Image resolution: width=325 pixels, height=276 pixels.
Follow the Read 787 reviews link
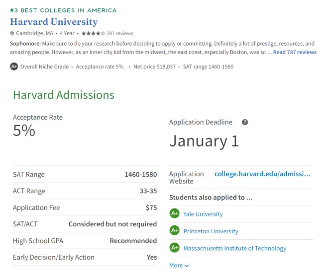[x=295, y=52]
